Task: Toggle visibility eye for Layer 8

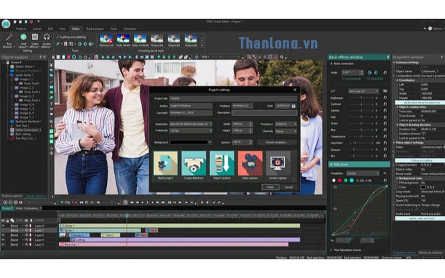Action: (x=3, y=225)
